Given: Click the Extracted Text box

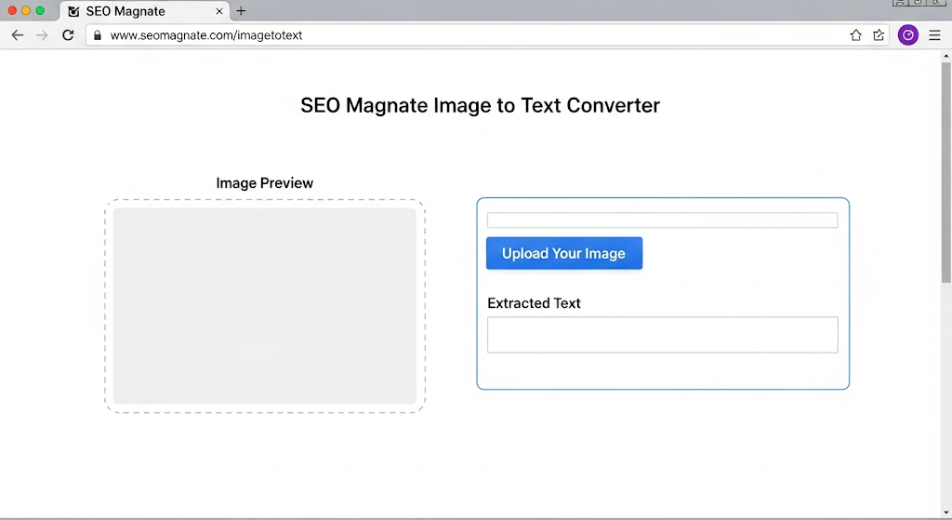Looking at the screenshot, I should tap(662, 335).
